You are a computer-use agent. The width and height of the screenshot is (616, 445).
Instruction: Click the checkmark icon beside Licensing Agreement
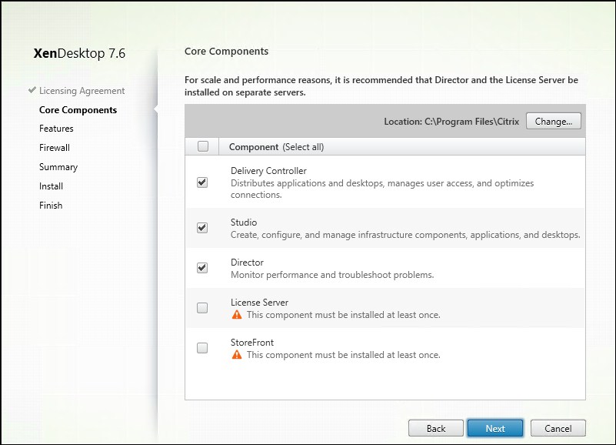click(x=32, y=90)
